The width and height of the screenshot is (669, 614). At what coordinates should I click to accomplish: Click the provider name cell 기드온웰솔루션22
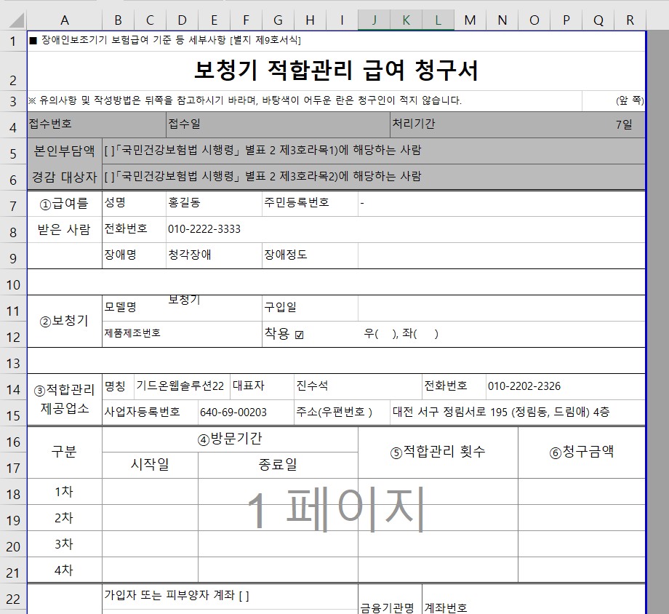pos(180,386)
